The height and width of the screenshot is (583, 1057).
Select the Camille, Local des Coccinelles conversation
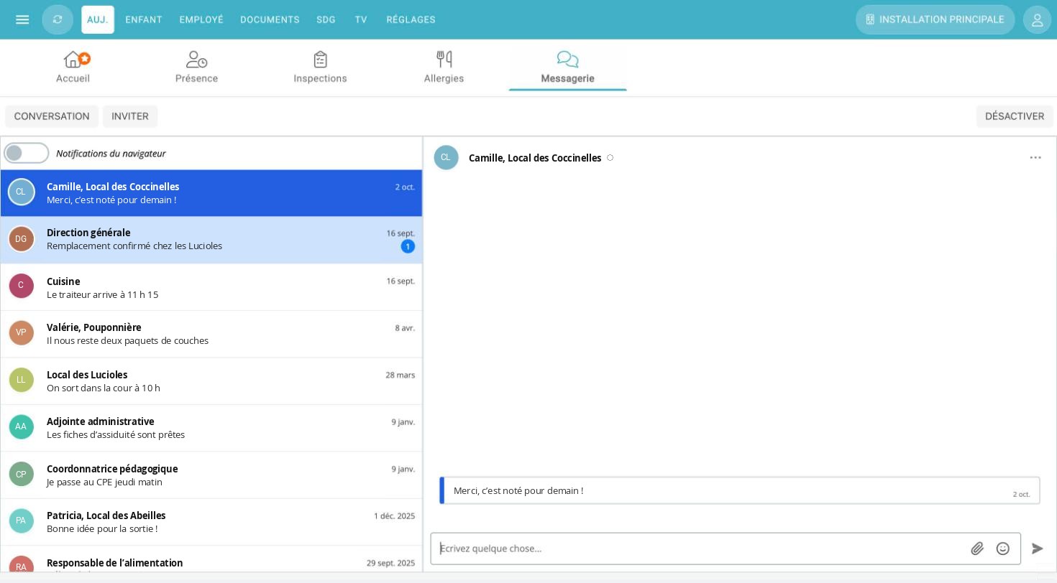coord(211,193)
